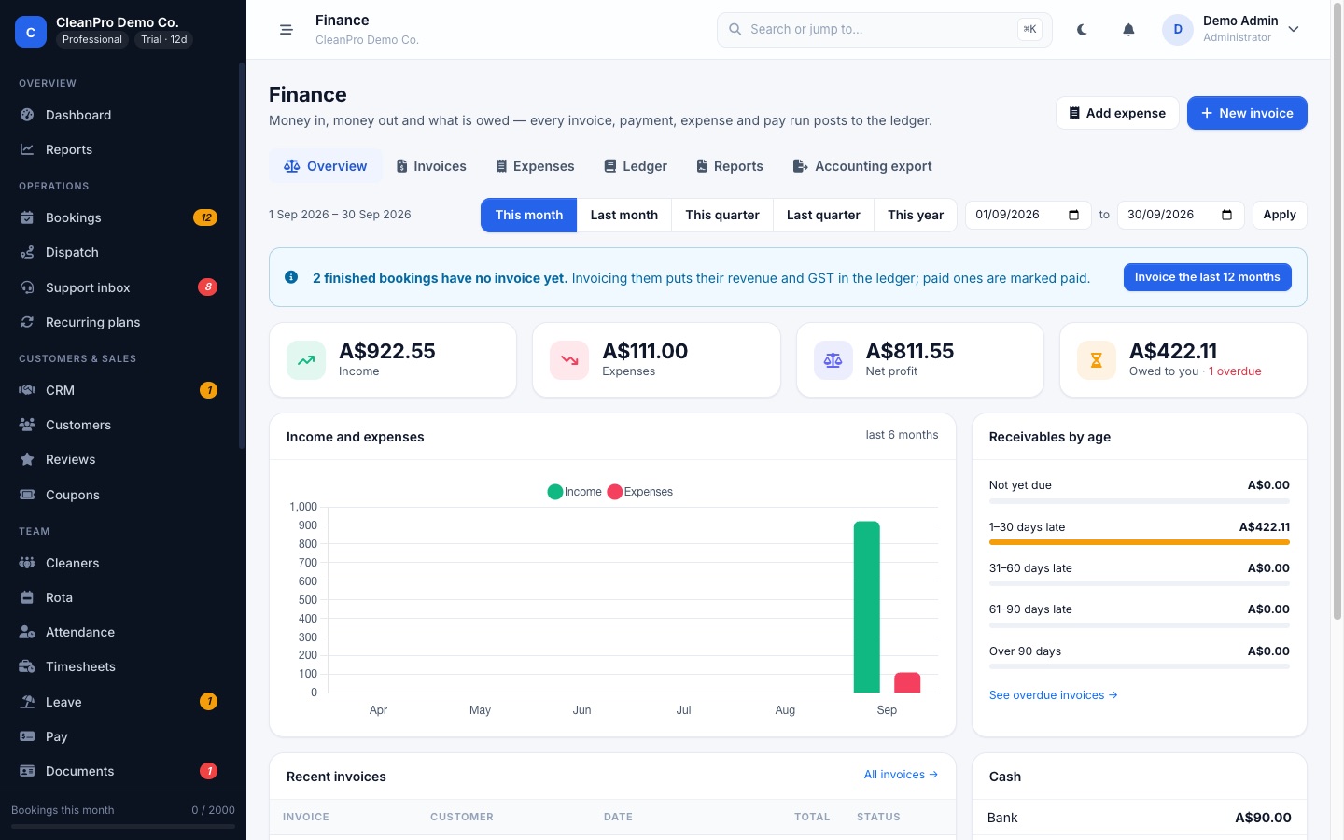Open Documents in the sidebar
The image size is (1344, 840).
click(119, 771)
